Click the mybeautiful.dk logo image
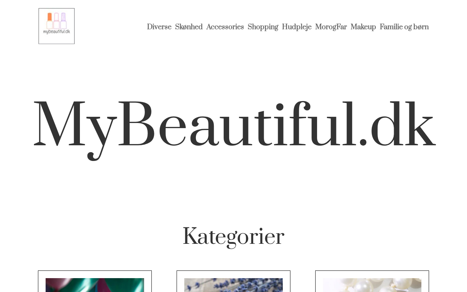The height and width of the screenshot is (292, 467). pos(57,26)
